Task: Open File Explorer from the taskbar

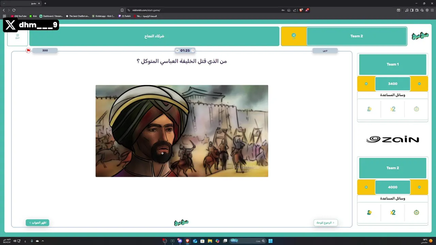Action: tap(210, 241)
